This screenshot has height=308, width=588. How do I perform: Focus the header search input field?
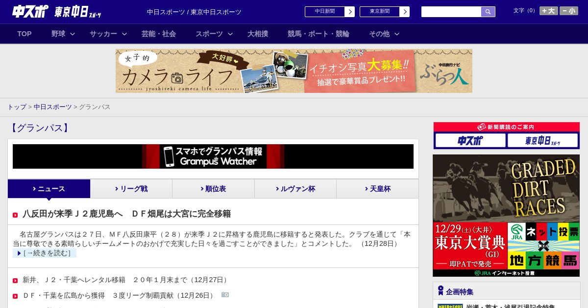[x=451, y=12]
